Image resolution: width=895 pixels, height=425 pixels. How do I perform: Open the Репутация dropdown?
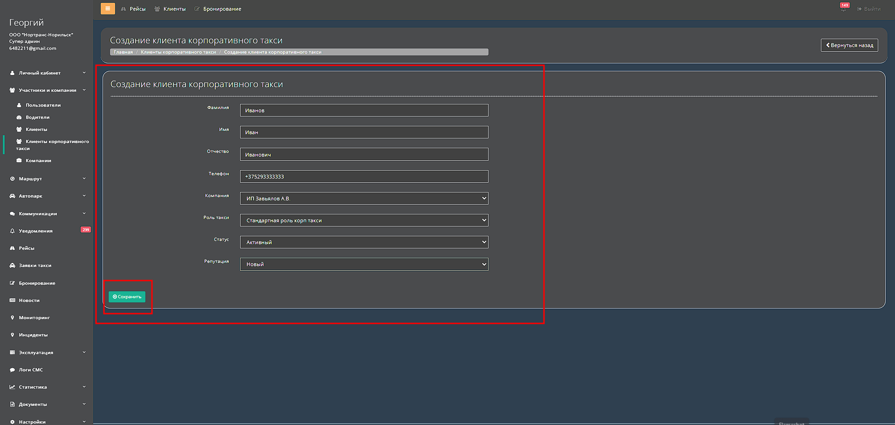click(364, 264)
